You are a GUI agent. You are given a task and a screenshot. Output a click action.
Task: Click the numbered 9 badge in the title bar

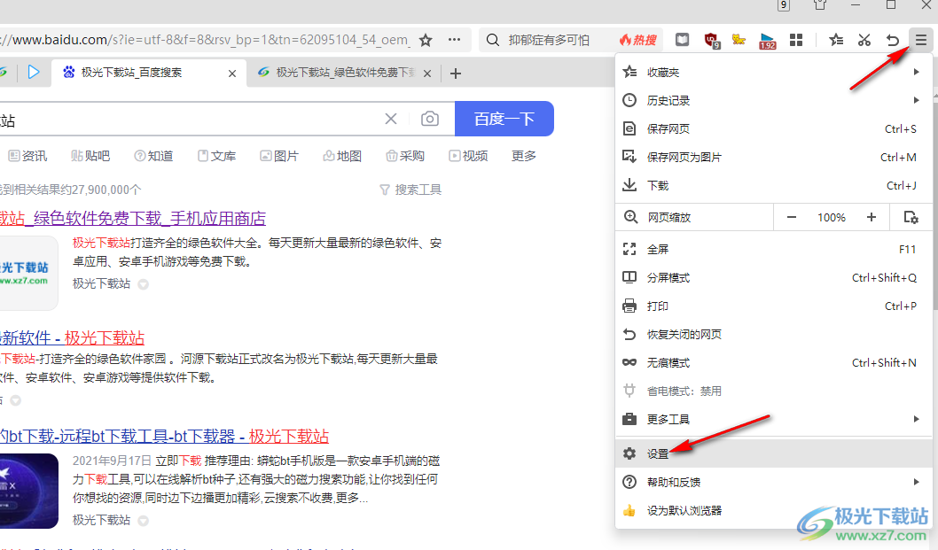click(x=784, y=5)
